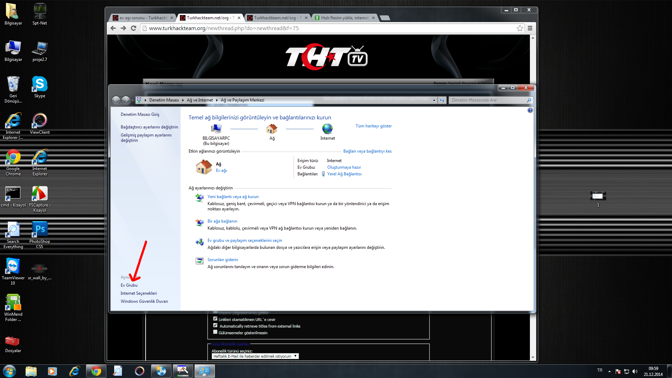Image resolution: width=672 pixels, height=378 pixels.
Task: Go back in the Control Panel window
Action: click(x=116, y=100)
